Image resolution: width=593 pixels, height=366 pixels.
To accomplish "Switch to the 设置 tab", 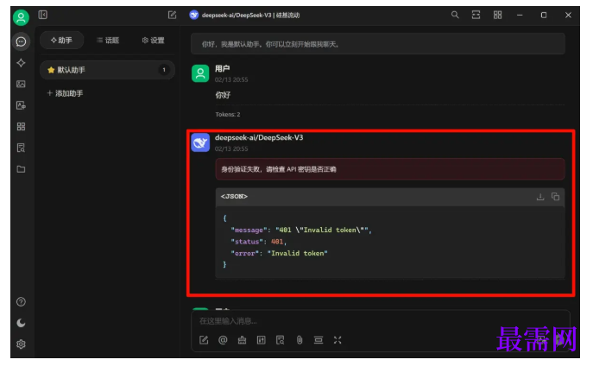I will pyautogui.click(x=153, y=40).
